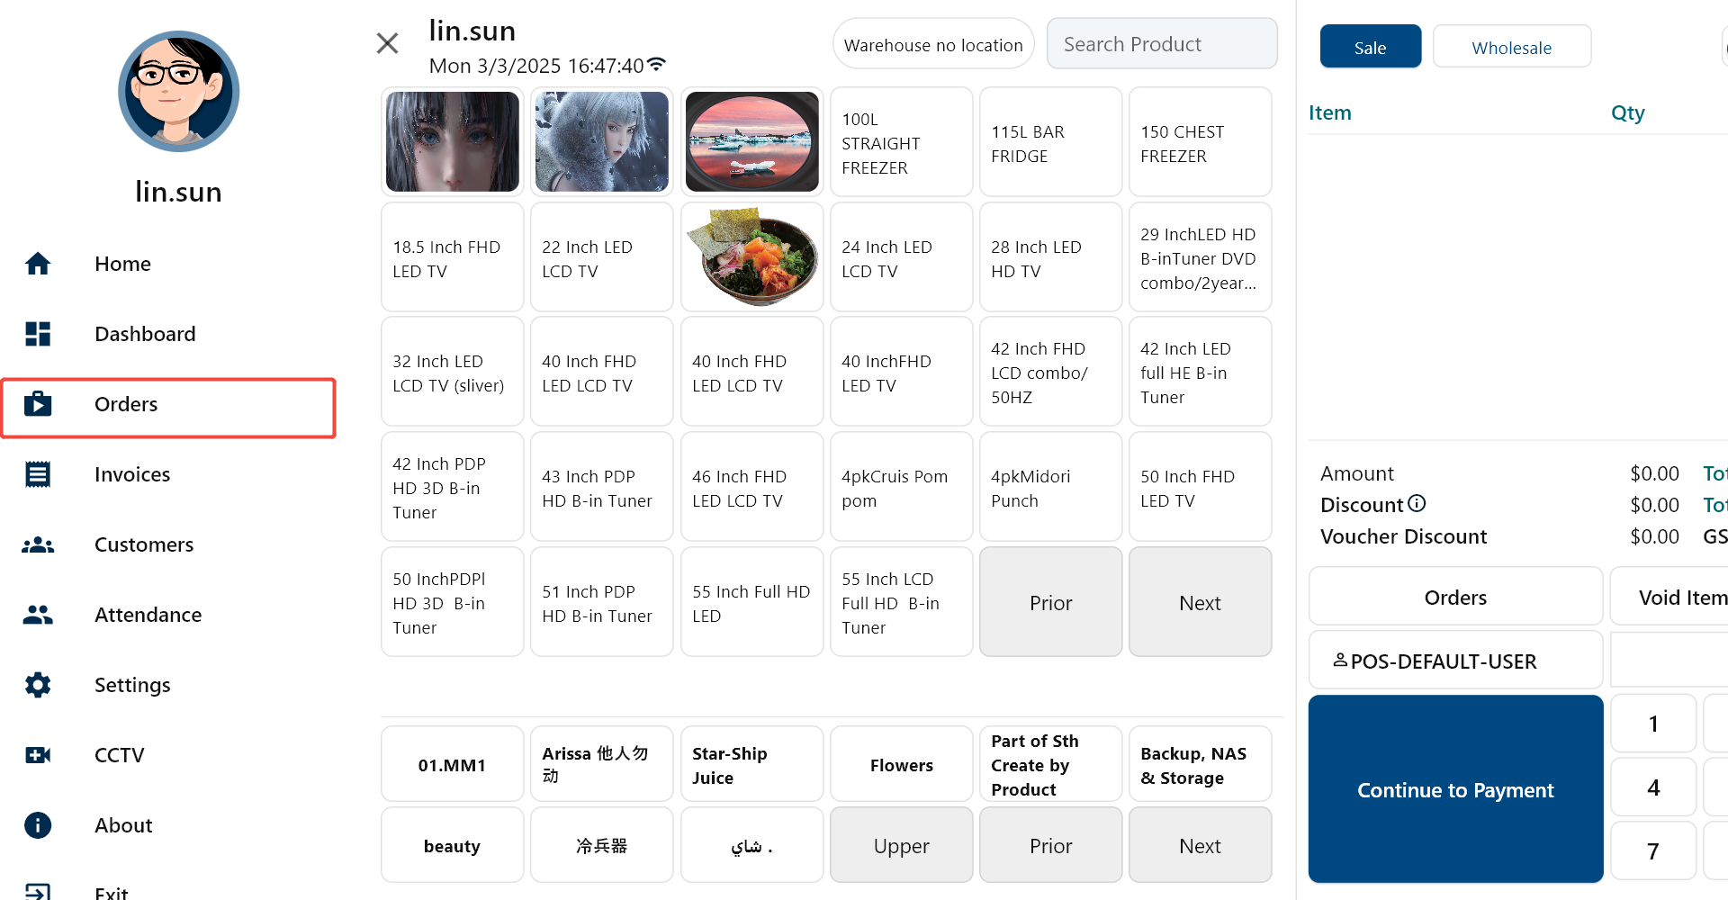Viewport: 1728px width, 900px height.
Task: Go Upper in the category list
Action: [x=901, y=846]
